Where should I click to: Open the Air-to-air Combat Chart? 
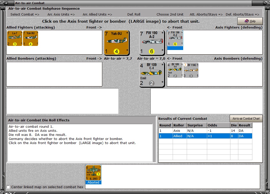pos(246,119)
